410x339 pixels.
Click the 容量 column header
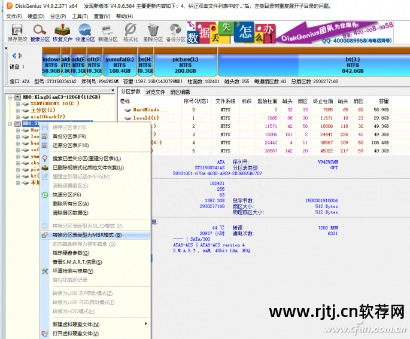[x=379, y=101]
